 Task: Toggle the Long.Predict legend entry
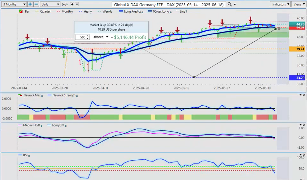(x=130, y=11)
